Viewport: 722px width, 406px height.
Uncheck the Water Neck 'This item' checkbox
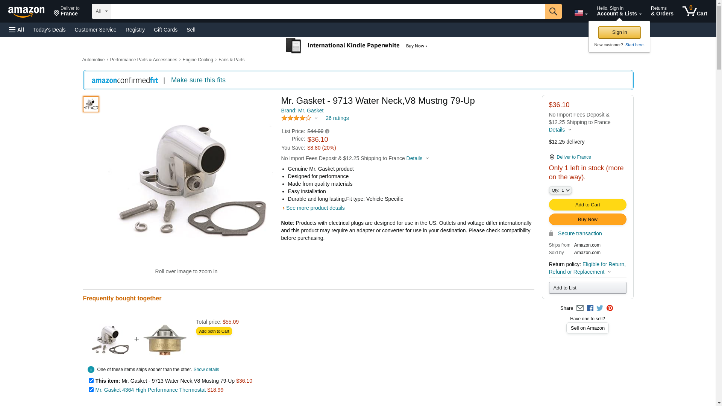pos(91,381)
